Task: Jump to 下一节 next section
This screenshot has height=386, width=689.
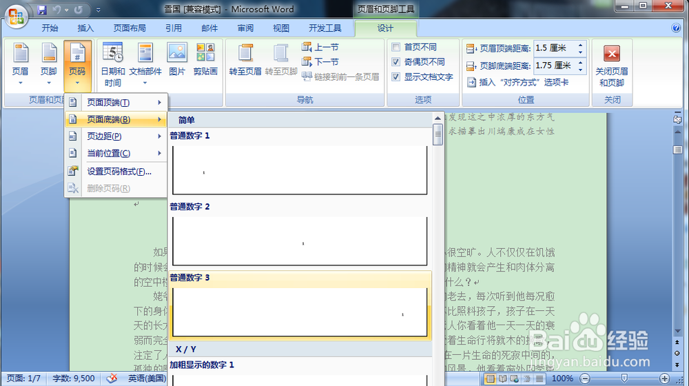Action: click(320, 61)
